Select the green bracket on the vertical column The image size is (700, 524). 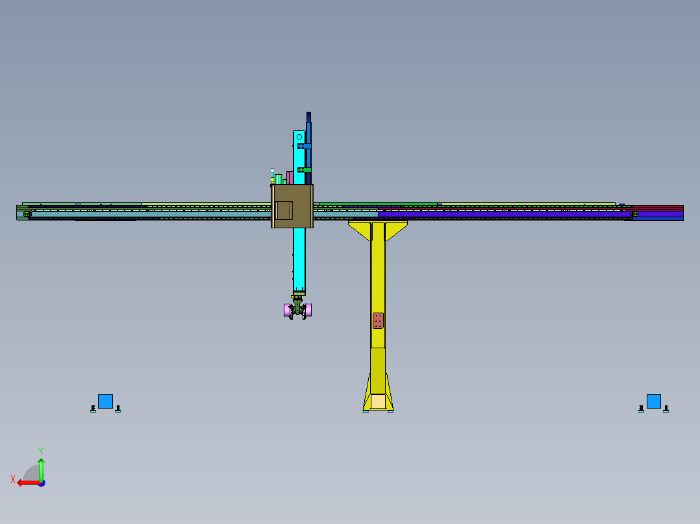[x=304, y=170]
